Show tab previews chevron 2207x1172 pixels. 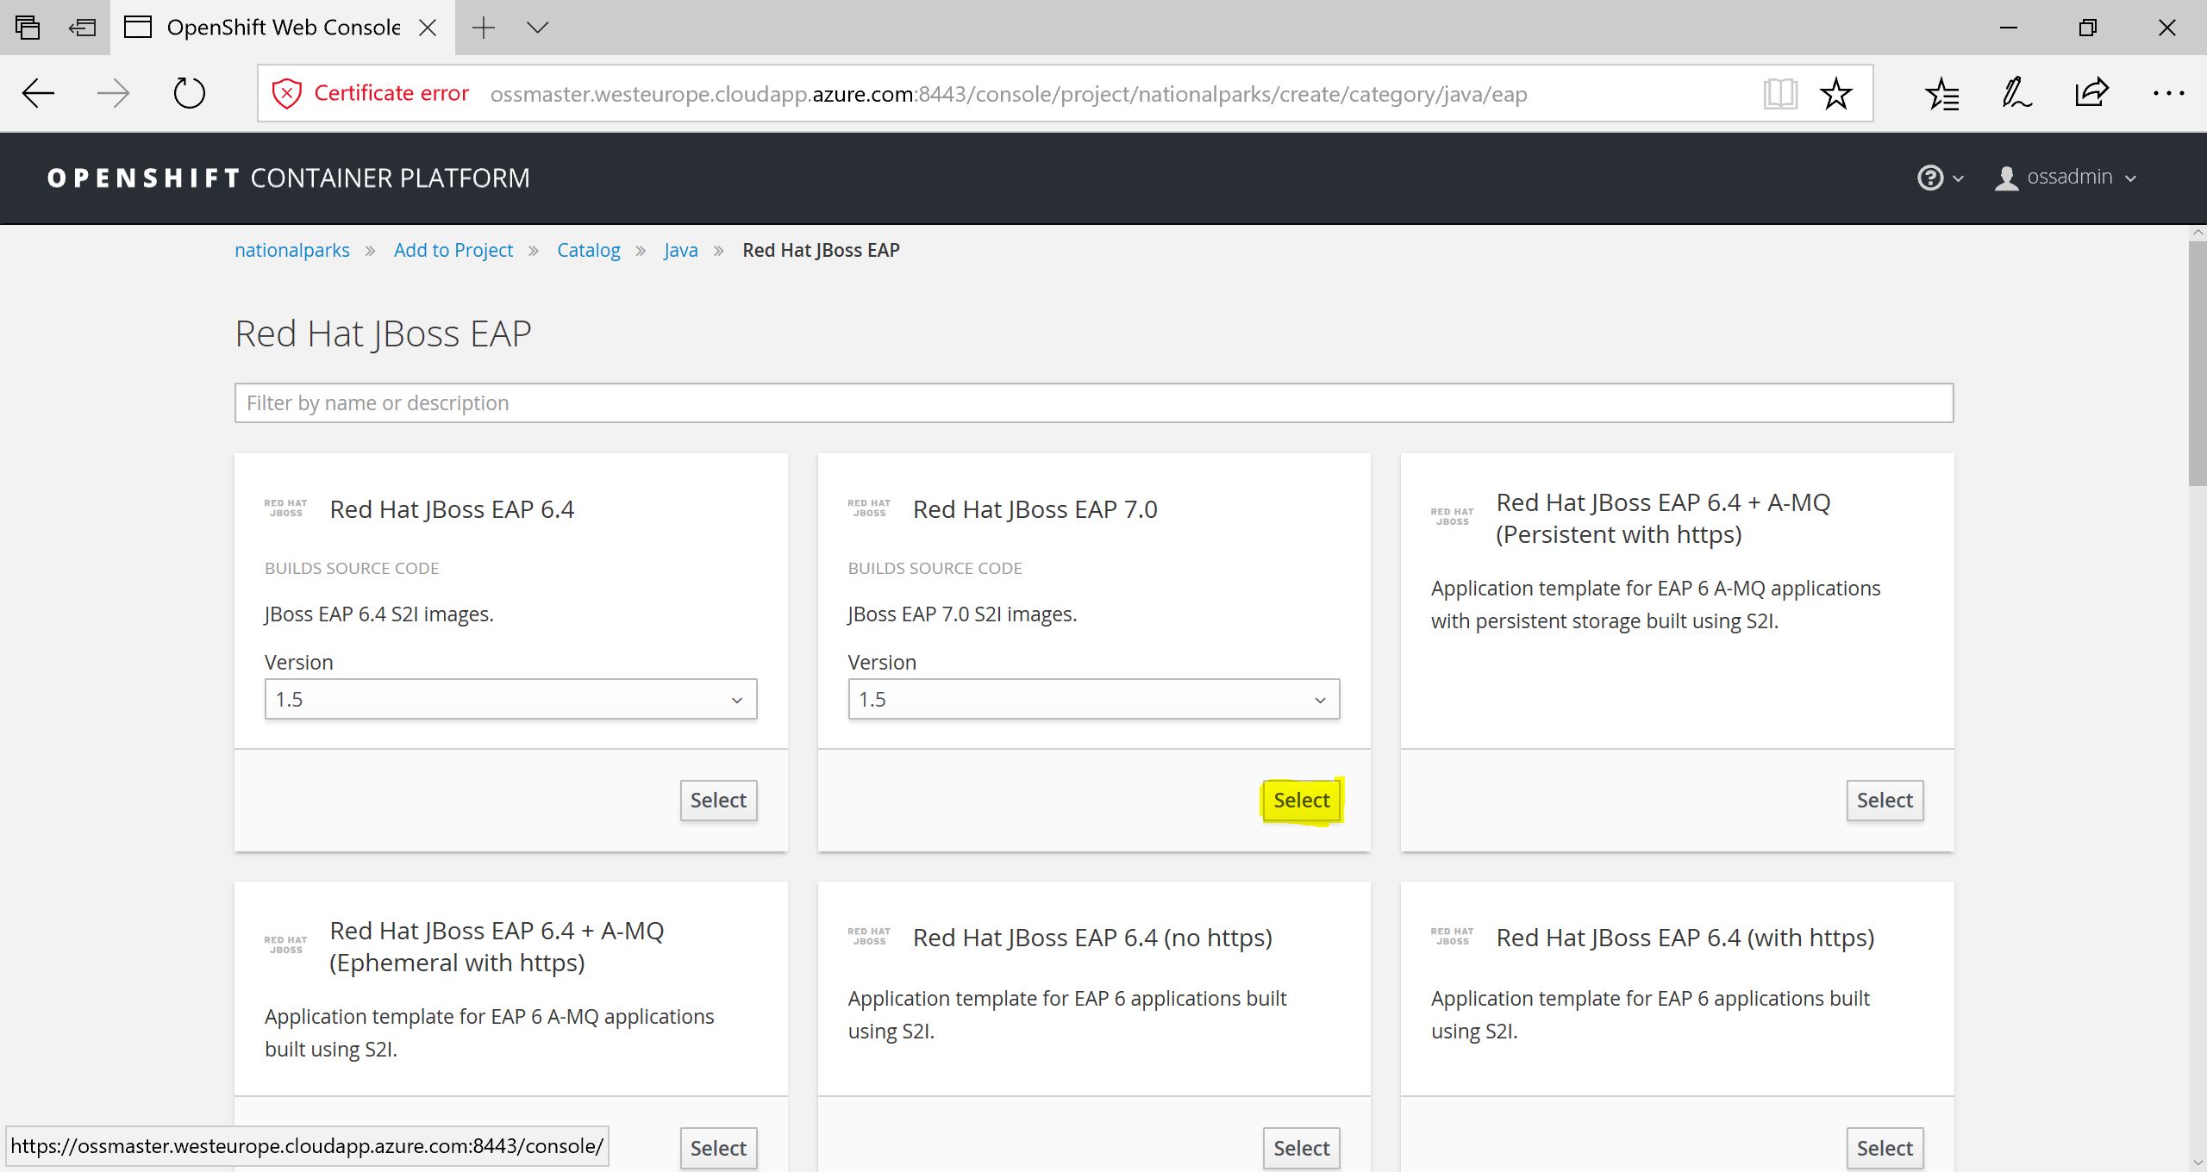pos(537,28)
